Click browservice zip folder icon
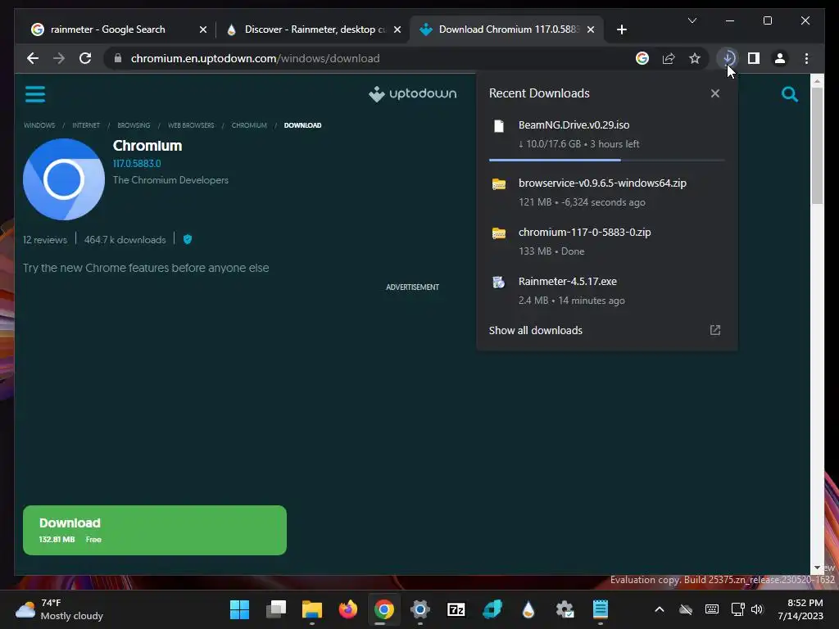The height and width of the screenshot is (629, 839). (499, 184)
